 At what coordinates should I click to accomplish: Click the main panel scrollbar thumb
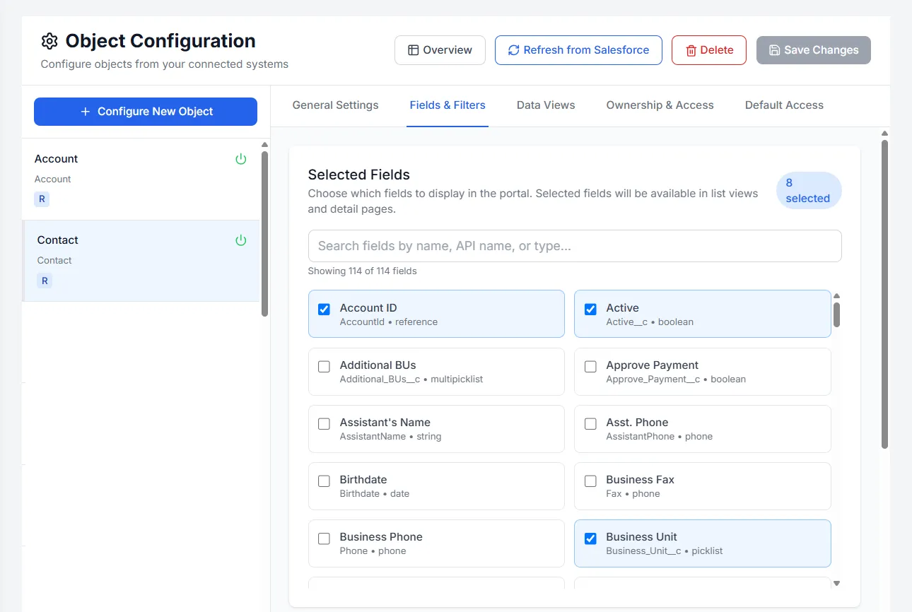click(884, 293)
